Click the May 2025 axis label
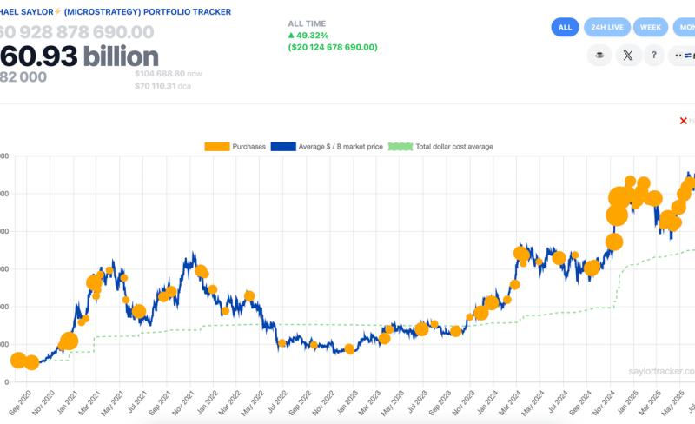The image size is (695, 424). pyautogui.click(x=672, y=402)
